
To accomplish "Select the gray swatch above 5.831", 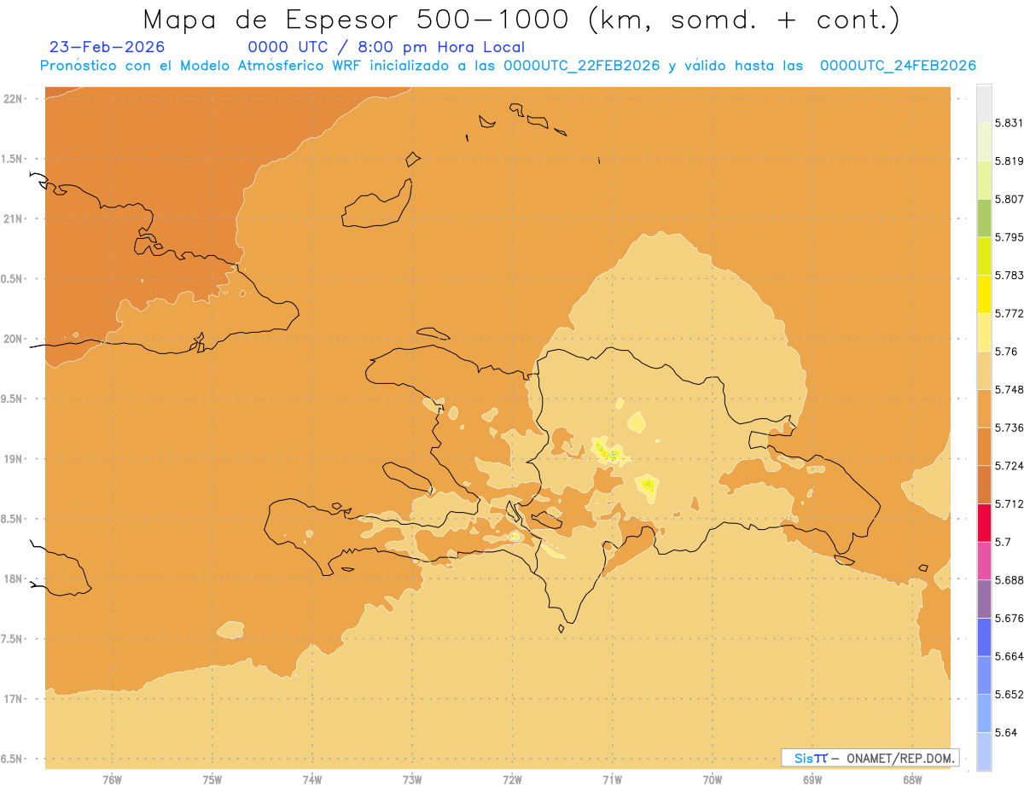I will pos(984,103).
